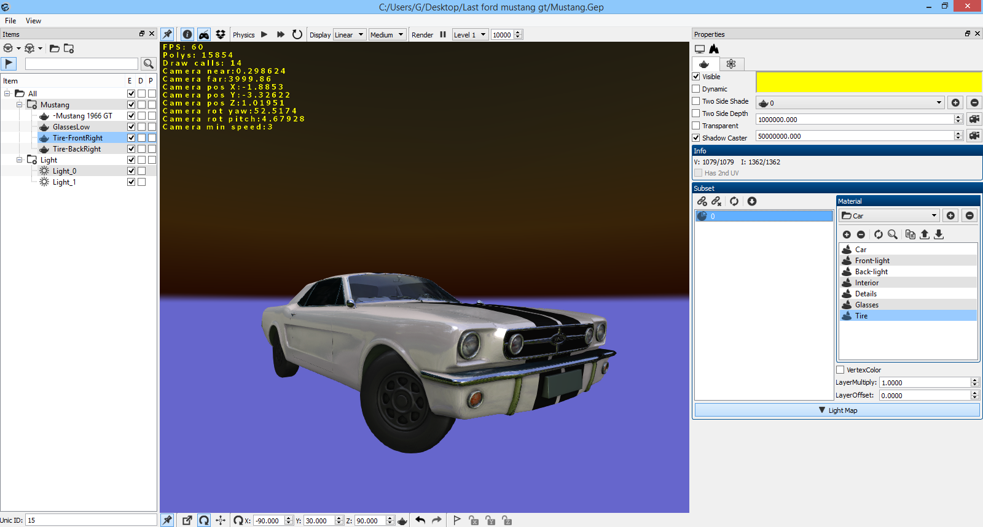
Task: Click the link-remove icon in the Subset toolbar
Action: (716, 201)
